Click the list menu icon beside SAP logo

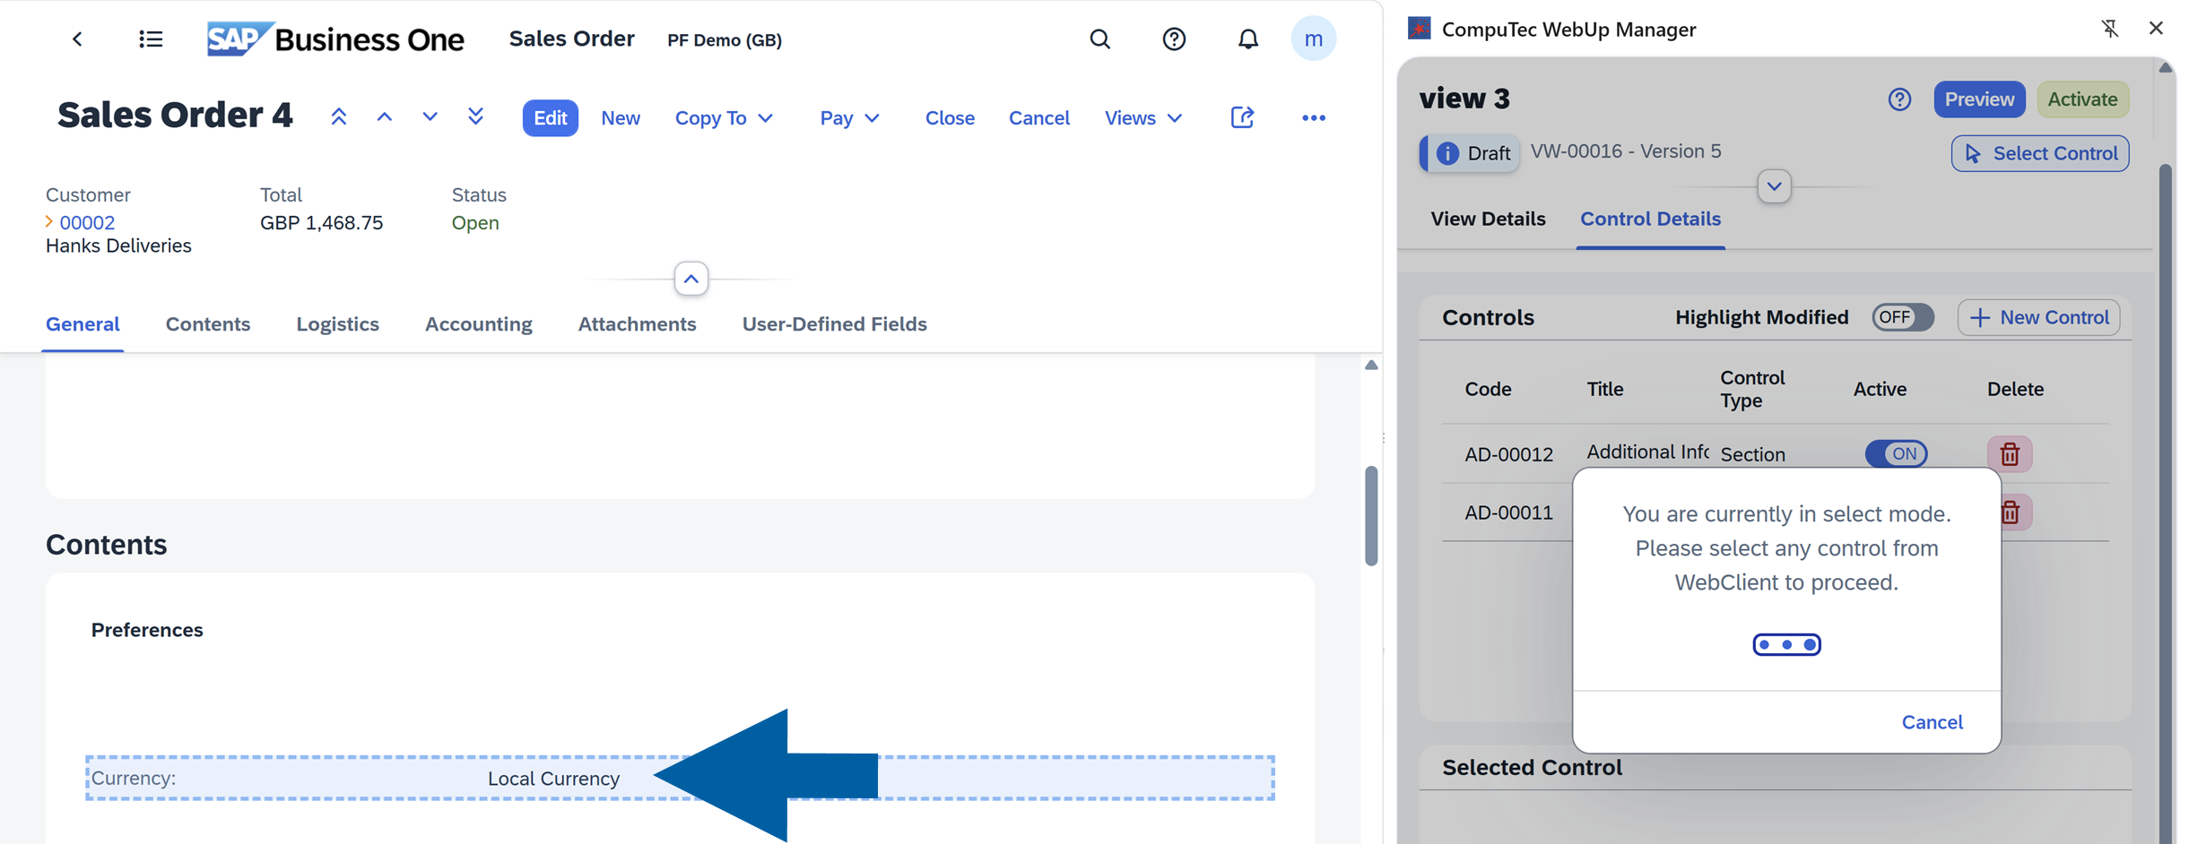coord(151,39)
